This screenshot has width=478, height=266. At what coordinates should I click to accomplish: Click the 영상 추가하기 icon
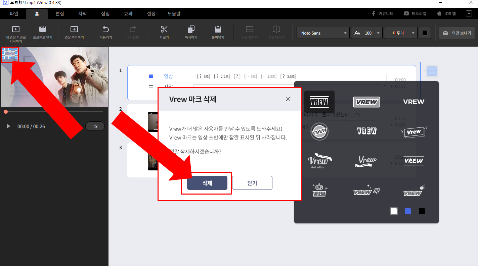click(74, 29)
